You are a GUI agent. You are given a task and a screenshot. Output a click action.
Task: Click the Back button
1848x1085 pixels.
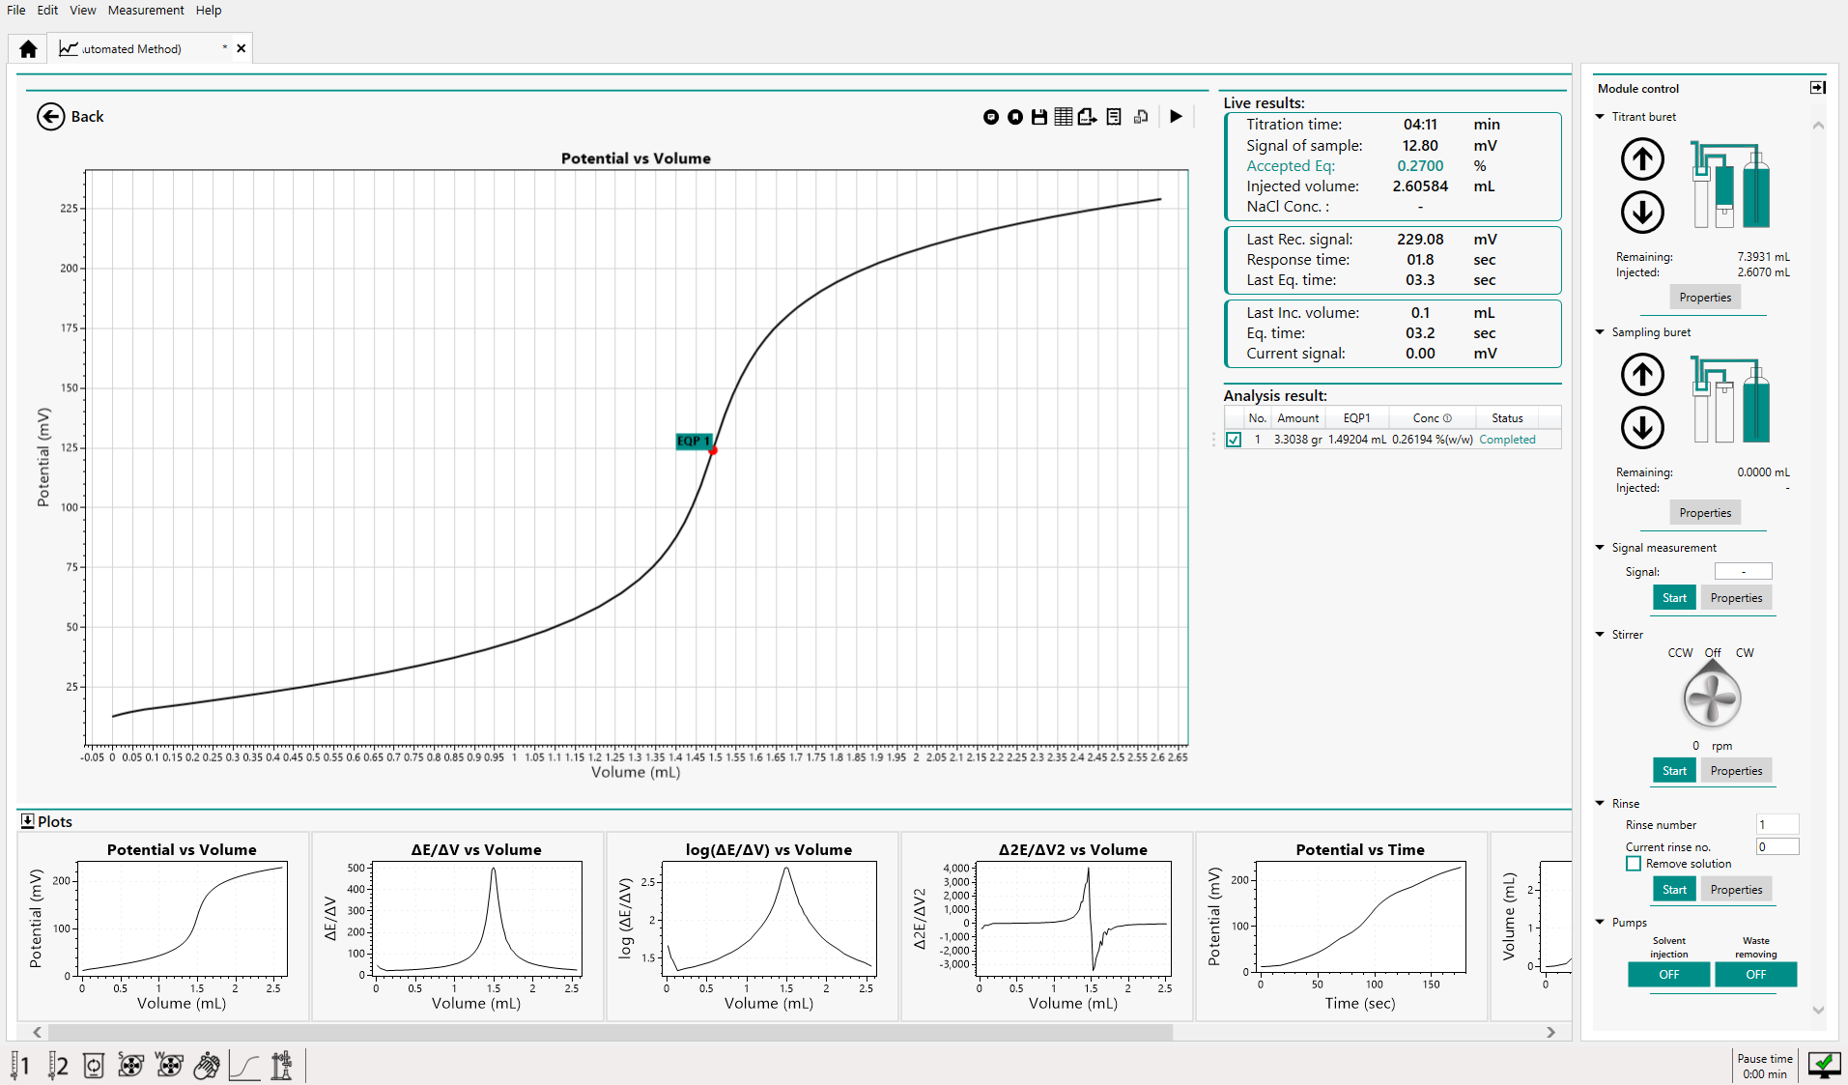pos(70,117)
